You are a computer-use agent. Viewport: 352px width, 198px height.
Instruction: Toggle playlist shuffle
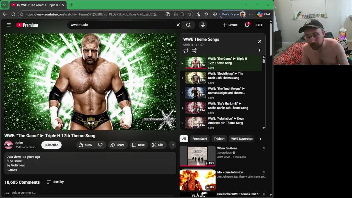click(194, 51)
